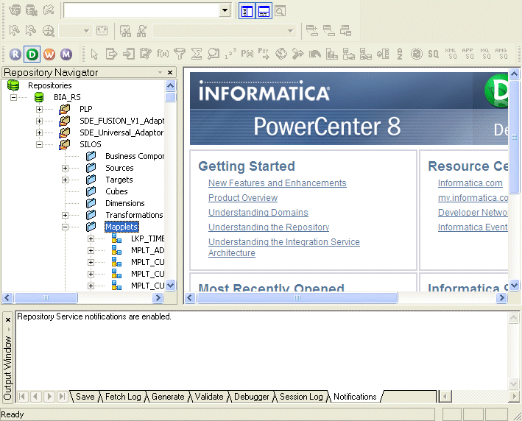This screenshot has height=421, width=522.
Task: Expand the Targets node
Action: 65,180
